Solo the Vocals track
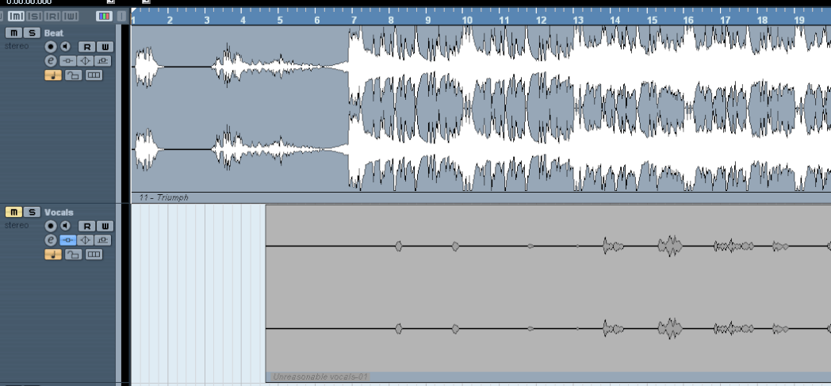Image resolution: width=831 pixels, height=386 pixels. [x=32, y=212]
